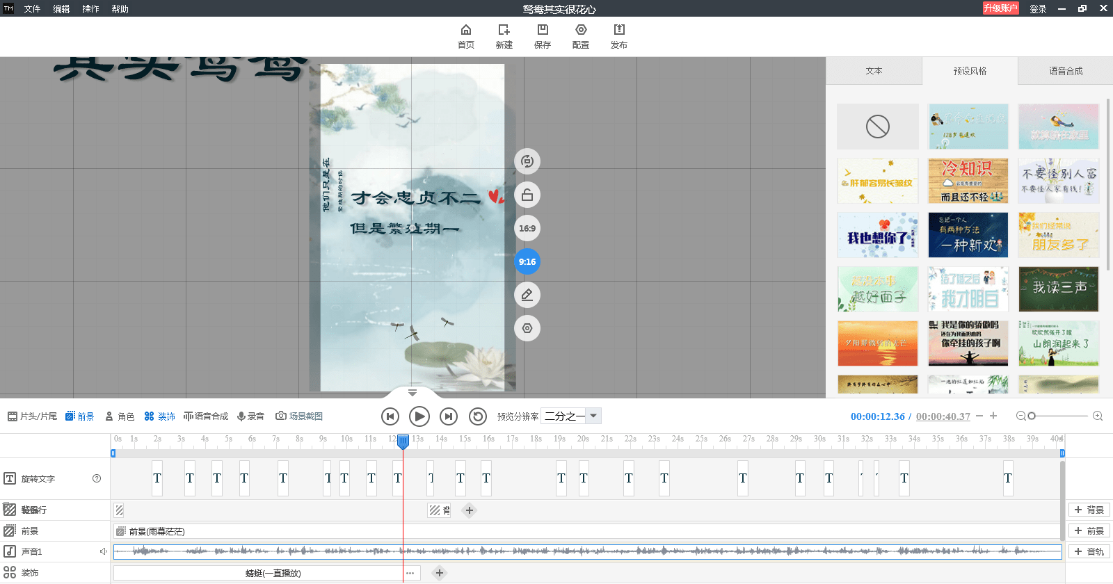Open the Publish (发布) icon
The width and height of the screenshot is (1113, 584).
pyautogui.click(x=619, y=30)
